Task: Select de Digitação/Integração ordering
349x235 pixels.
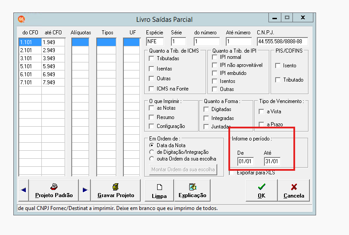Action: click(x=151, y=152)
